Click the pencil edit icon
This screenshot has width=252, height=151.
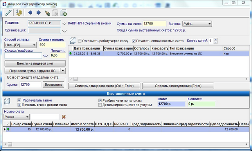[47, 13]
